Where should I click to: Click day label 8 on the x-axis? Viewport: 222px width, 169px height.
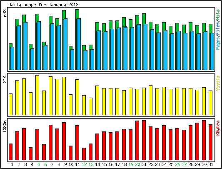click(59, 164)
